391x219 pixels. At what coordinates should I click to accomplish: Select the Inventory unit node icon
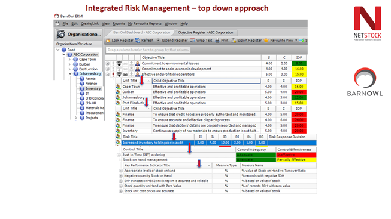[82, 88]
